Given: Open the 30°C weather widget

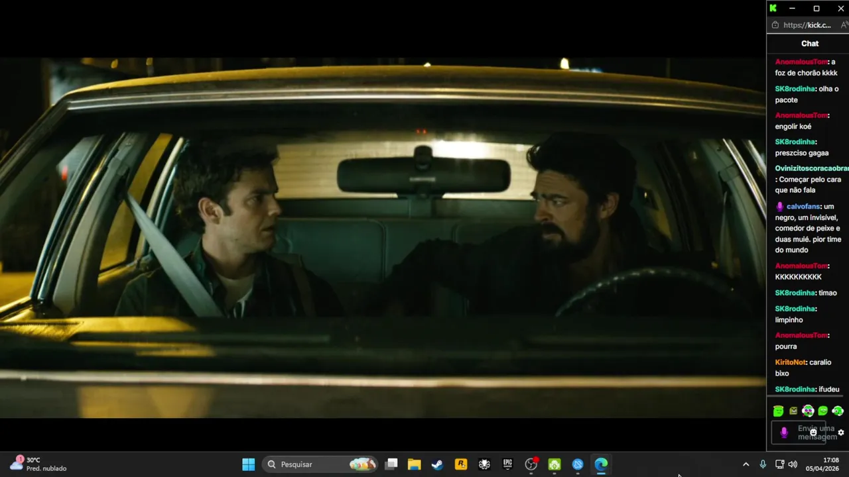Looking at the screenshot, I should 38,464.
